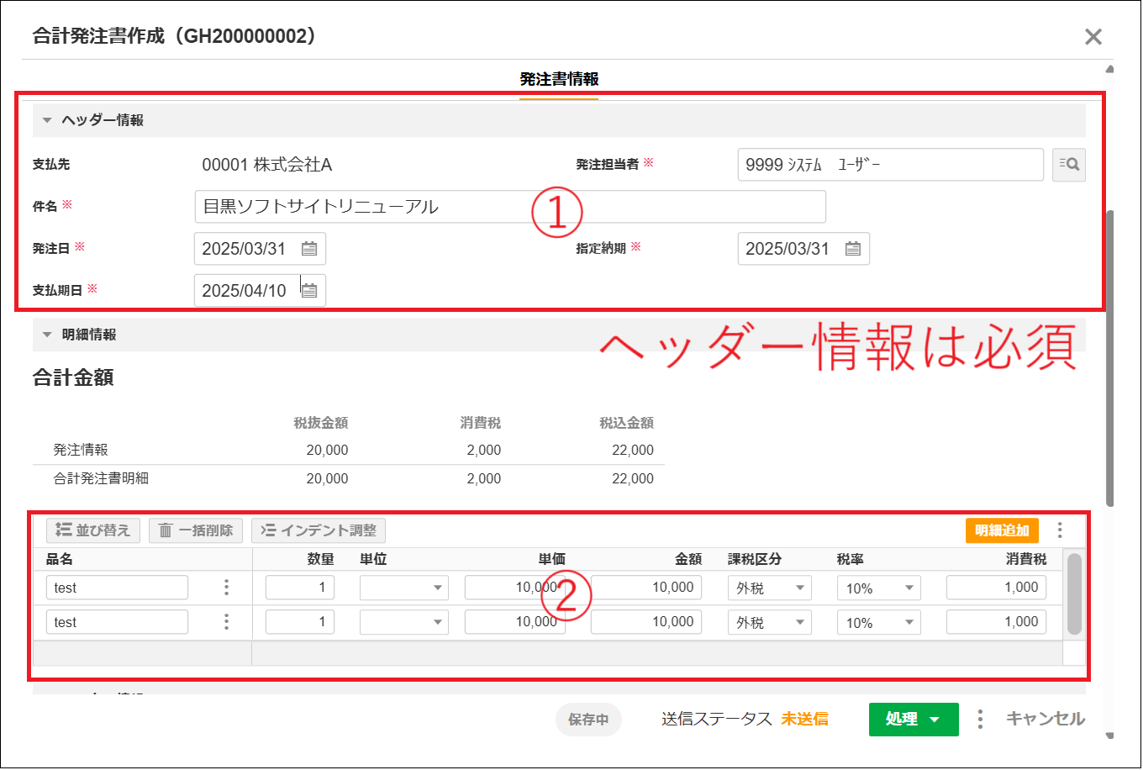The image size is (1143, 770).
Task: Open the 単位 dropdown in the first row
Action: pos(404,588)
